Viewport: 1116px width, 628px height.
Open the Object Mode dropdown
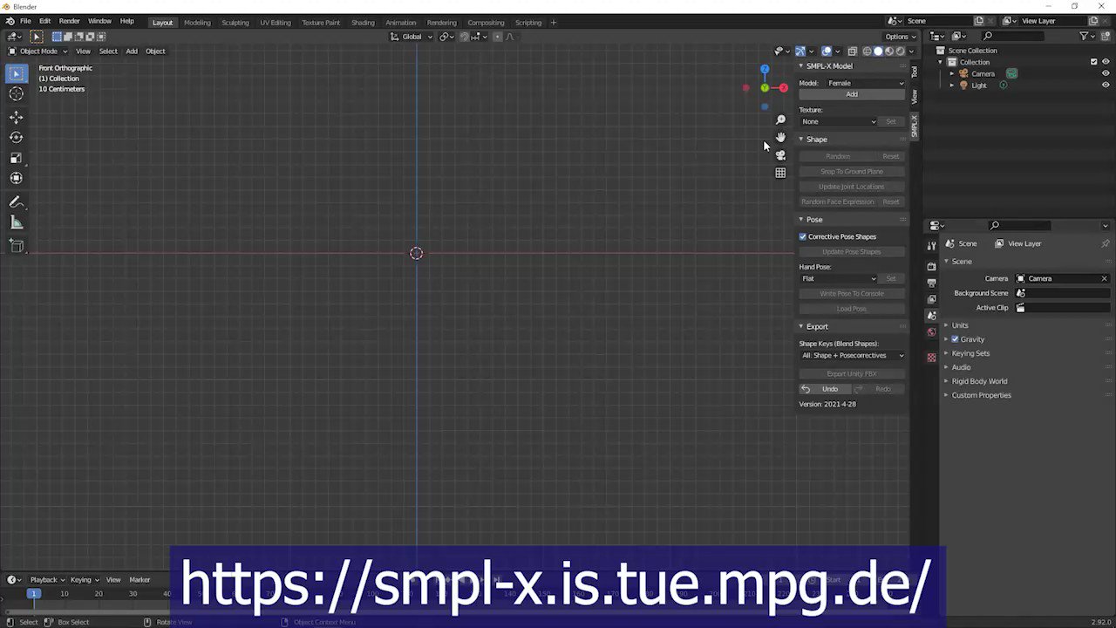pos(37,51)
